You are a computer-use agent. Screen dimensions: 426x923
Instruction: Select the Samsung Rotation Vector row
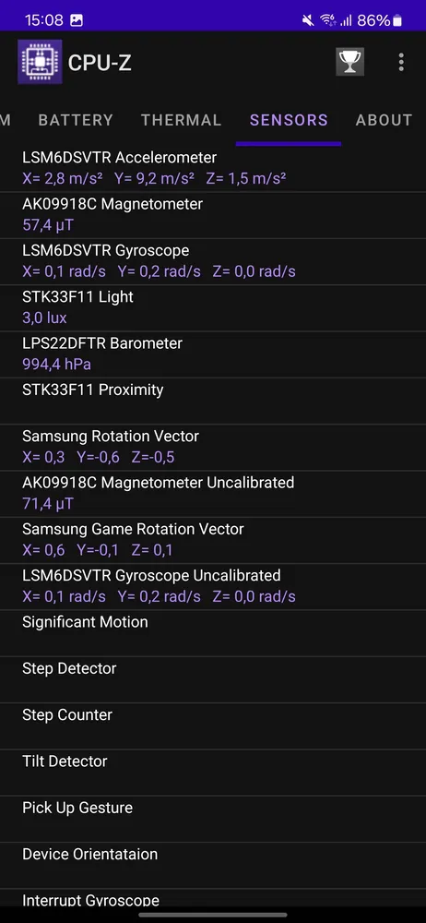(x=213, y=448)
